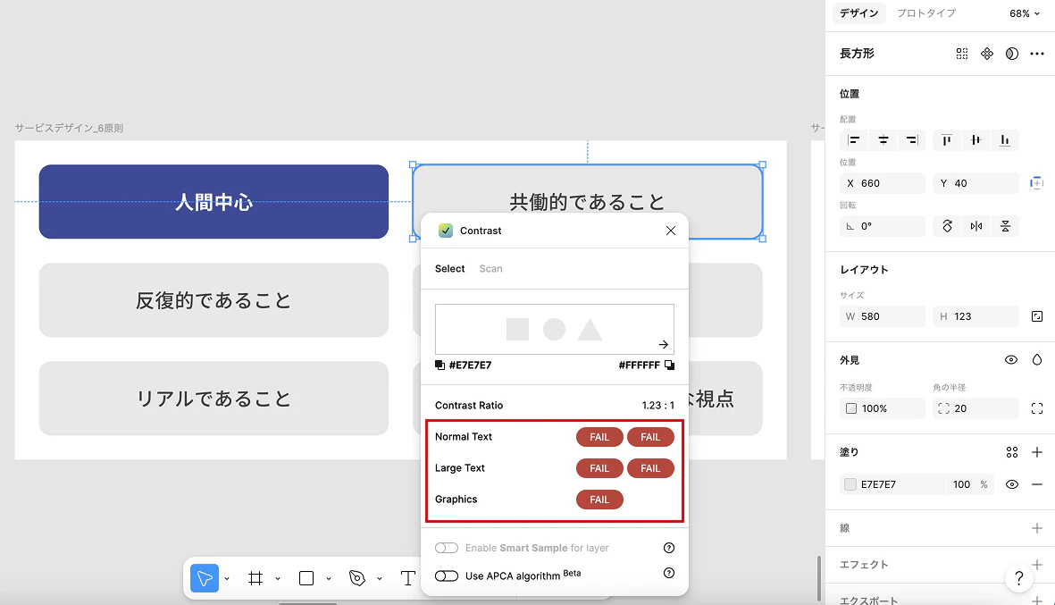Copy foreground color #E7E7E7 icon

(x=440, y=365)
